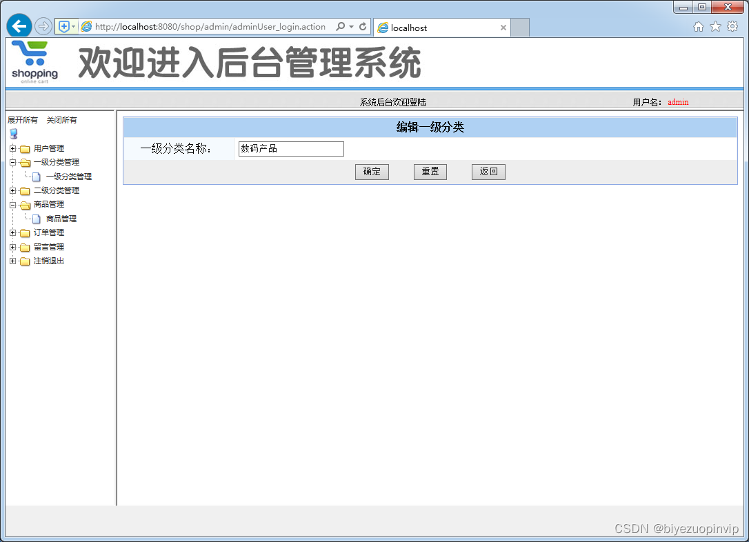Image resolution: width=749 pixels, height=542 pixels.
Task: Click the open 商品管理 folder icon
Action: point(26,205)
